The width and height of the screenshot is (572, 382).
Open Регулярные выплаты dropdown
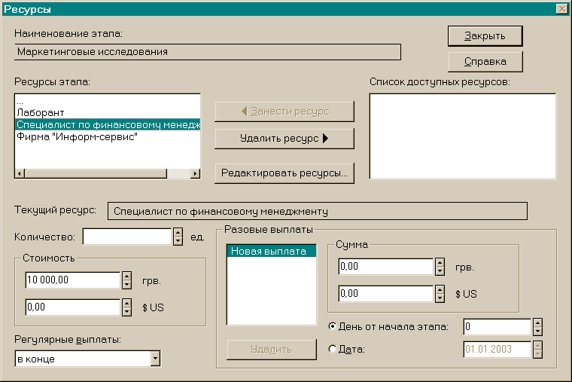(x=155, y=359)
